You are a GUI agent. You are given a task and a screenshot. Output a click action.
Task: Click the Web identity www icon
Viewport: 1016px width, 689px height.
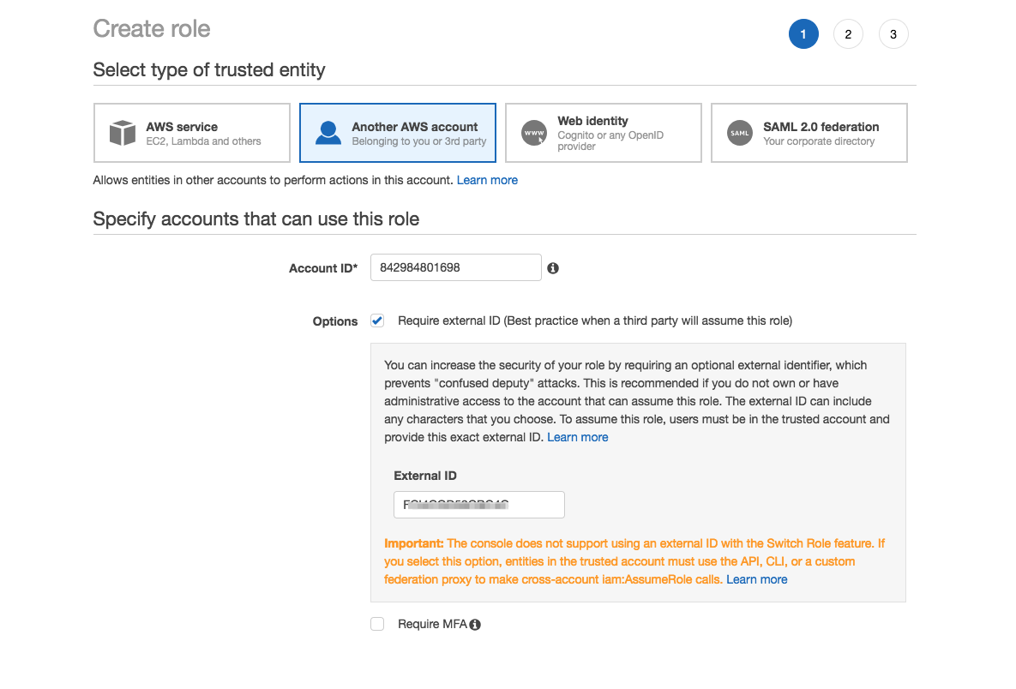pos(534,134)
